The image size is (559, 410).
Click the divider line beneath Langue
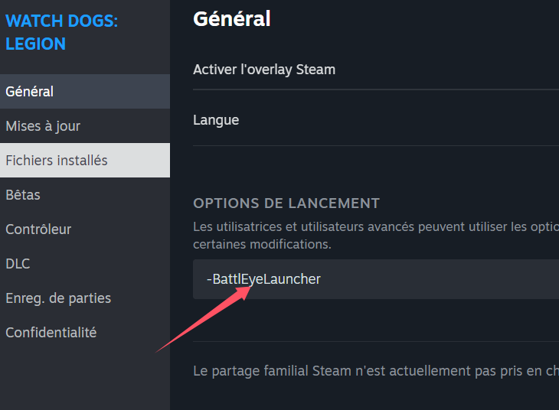pyautogui.click(x=376, y=145)
